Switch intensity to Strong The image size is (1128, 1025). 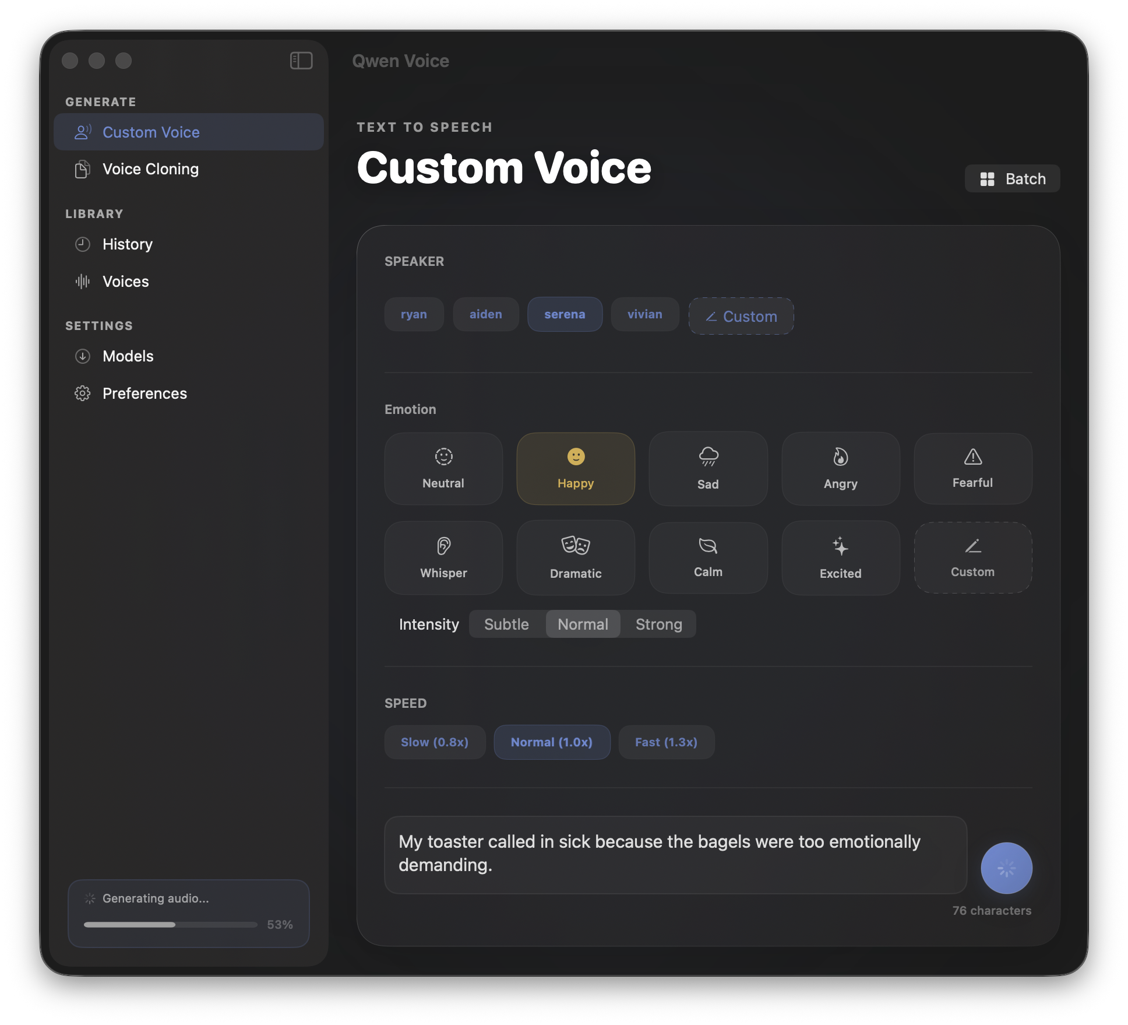659,624
